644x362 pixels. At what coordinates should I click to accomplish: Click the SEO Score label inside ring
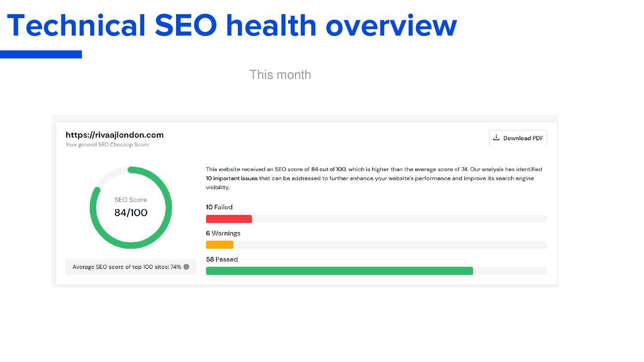coord(131,200)
